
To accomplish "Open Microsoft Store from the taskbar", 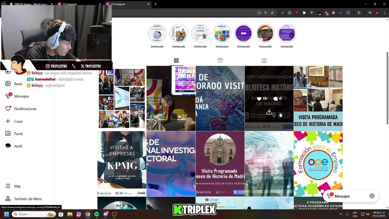I will click(61, 214).
